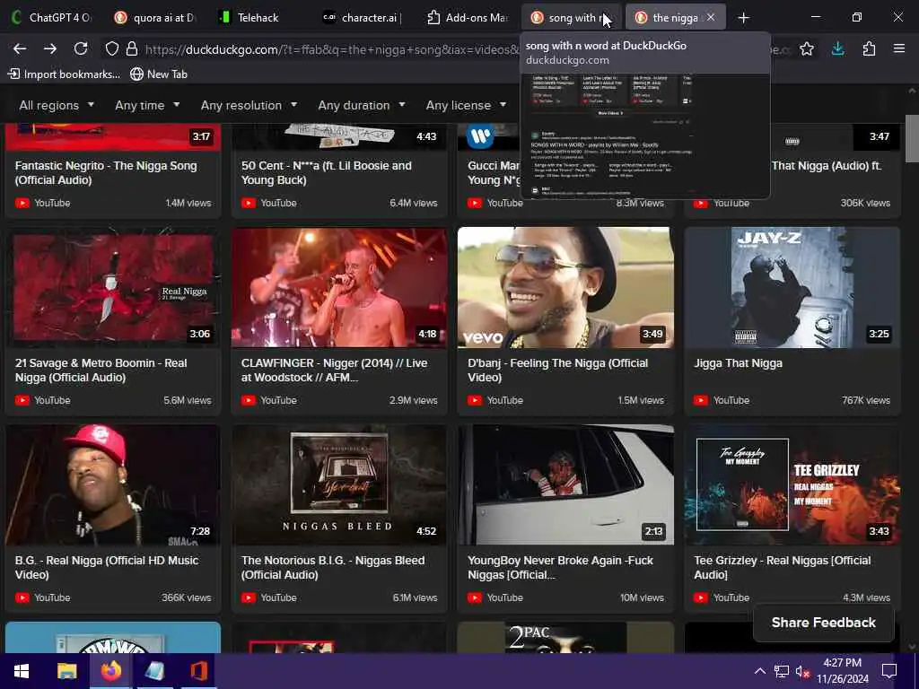
Task: Click YouTube icon under Fantastic Negrito video
Action: (x=22, y=203)
